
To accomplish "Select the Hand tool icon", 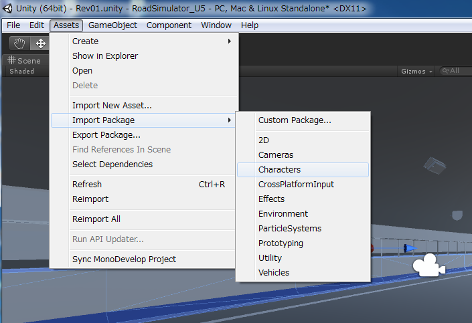I will pyautogui.click(x=19, y=43).
